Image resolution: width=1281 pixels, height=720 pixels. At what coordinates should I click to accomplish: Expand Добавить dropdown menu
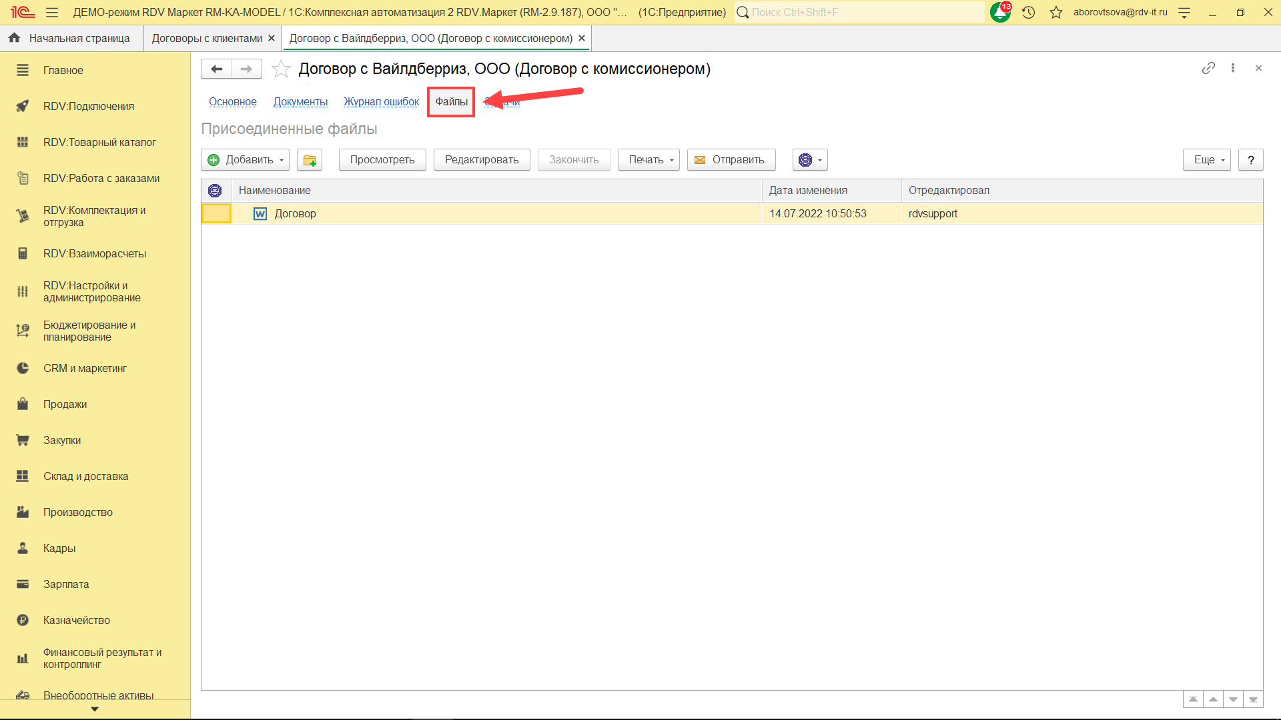(246, 160)
